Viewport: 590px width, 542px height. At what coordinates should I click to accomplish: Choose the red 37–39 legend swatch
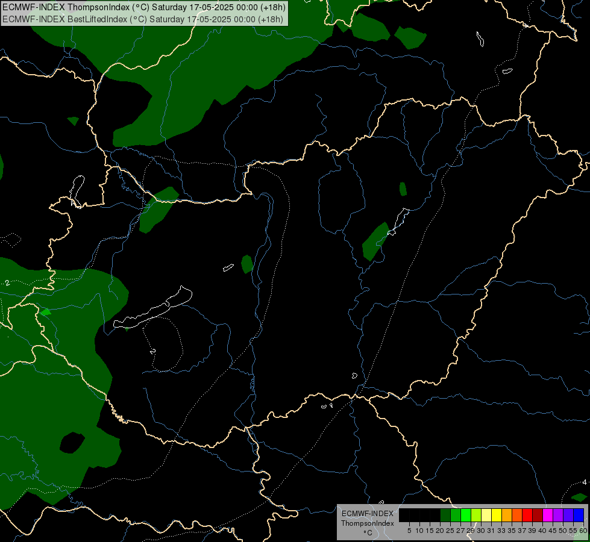(x=527, y=516)
